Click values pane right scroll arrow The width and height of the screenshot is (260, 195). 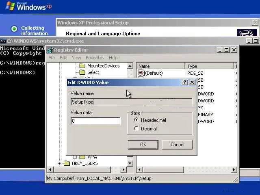(x=234, y=170)
